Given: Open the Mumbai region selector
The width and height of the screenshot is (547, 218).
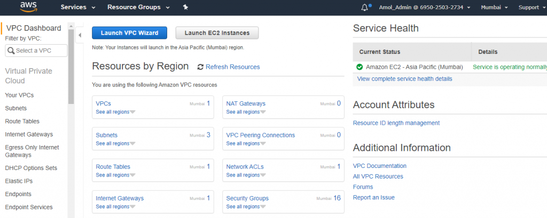Looking at the screenshot, I should [494, 7].
